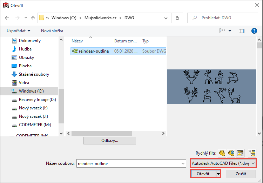Go up one folder level
Screen dimensions: 263x183
tap(33, 18)
